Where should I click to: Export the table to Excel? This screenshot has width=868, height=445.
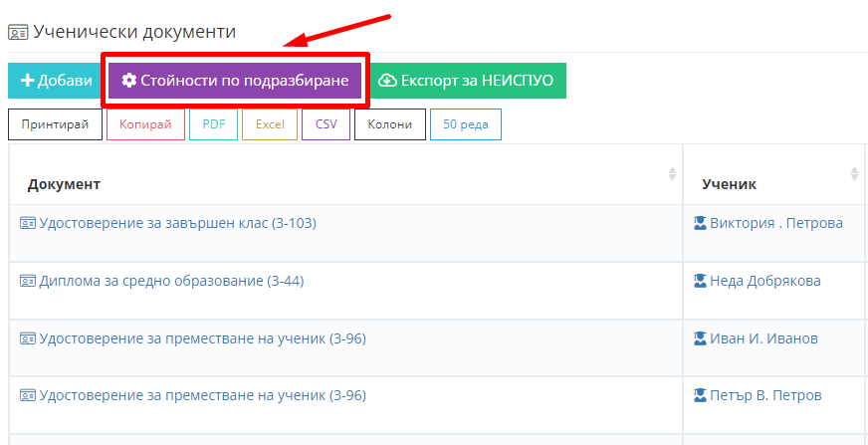tap(270, 124)
